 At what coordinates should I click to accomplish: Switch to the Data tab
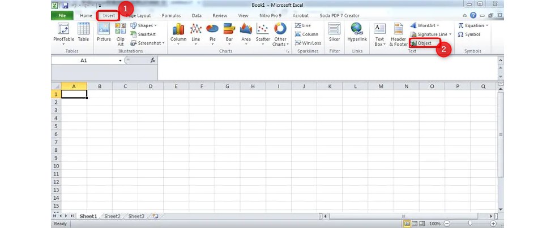pos(197,16)
